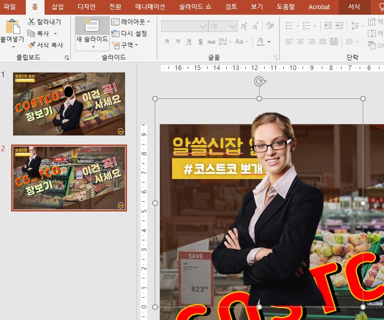The width and height of the screenshot is (384, 320).
Task: Click align text vertical icon
Action: pyautogui.click(x=372, y=33)
